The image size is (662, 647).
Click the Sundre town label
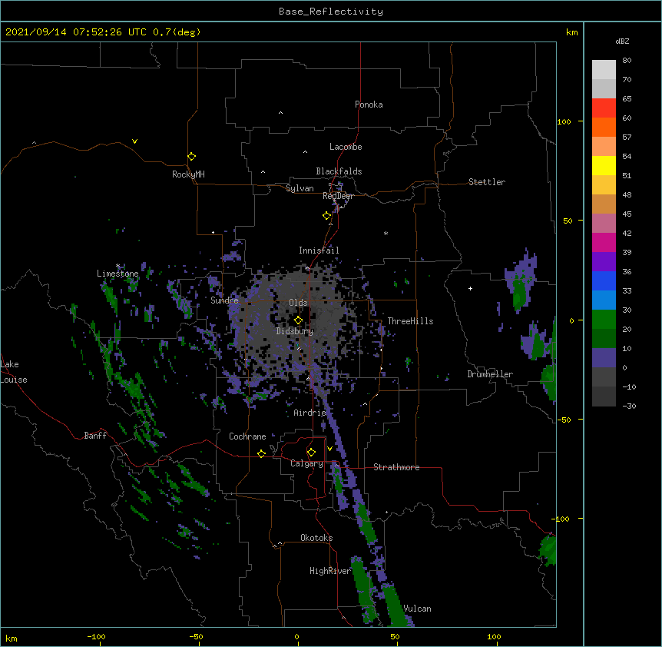click(x=224, y=300)
